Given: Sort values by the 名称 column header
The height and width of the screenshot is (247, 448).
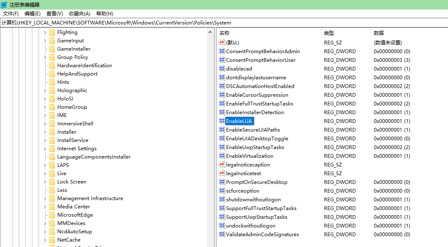Looking at the screenshot, I should [224, 33].
